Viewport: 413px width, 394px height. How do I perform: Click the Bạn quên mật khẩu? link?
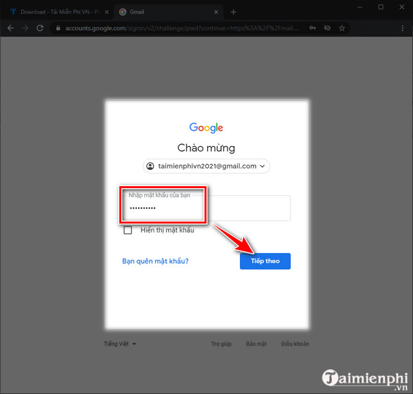click(x=155, y=261)
